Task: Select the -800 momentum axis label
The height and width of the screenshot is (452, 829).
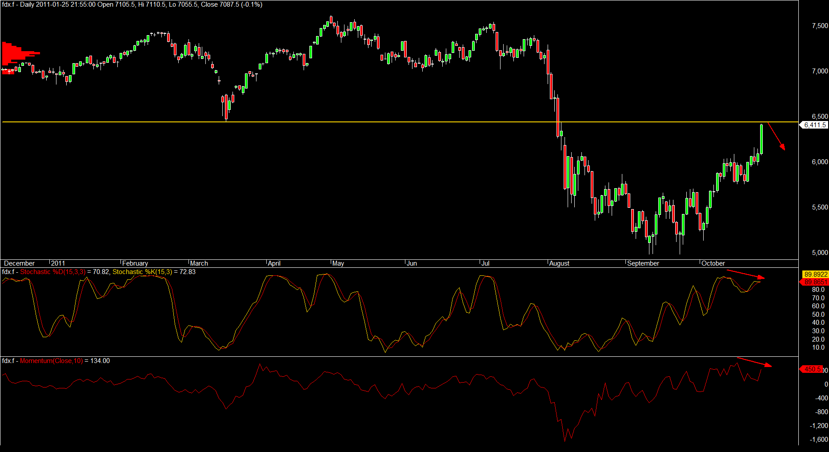Action: 821,412
